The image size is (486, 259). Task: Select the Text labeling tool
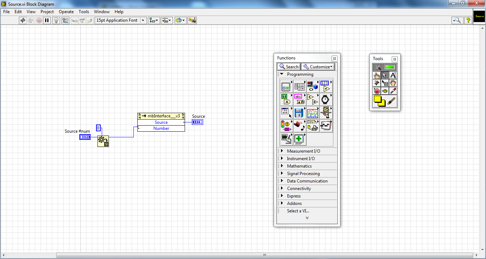pyautogui.click(x=393, y=75)
